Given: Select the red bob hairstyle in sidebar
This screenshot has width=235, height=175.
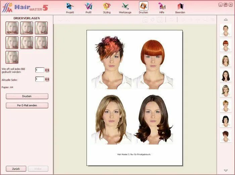Looking at the screenshot, I should pyautogui.click(x=225, y=45).
